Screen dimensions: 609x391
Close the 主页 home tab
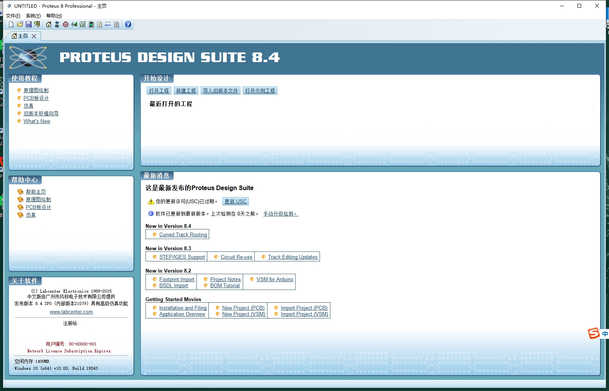tap(34, 36)
